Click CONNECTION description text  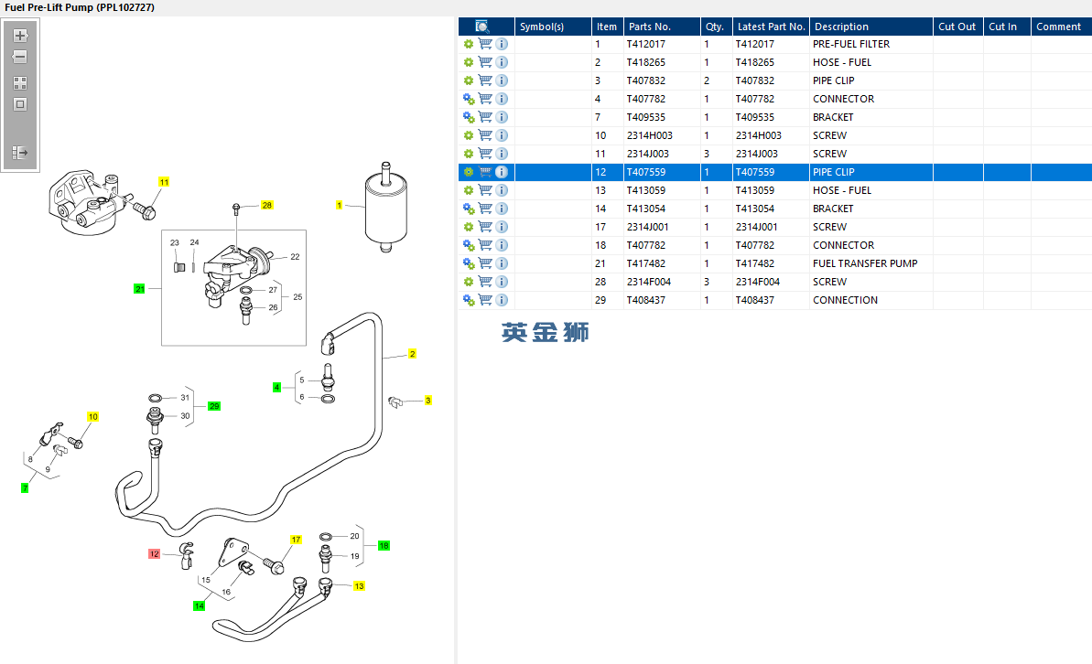[x=845, y=300]
